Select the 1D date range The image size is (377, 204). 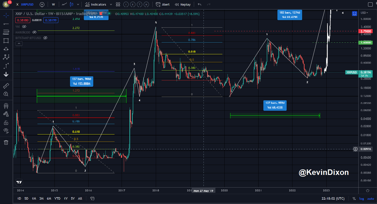click(x=19, y=198)
